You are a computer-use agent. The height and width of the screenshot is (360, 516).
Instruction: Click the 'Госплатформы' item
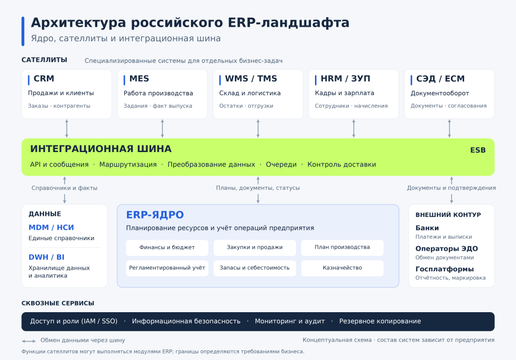click(444, 269)
